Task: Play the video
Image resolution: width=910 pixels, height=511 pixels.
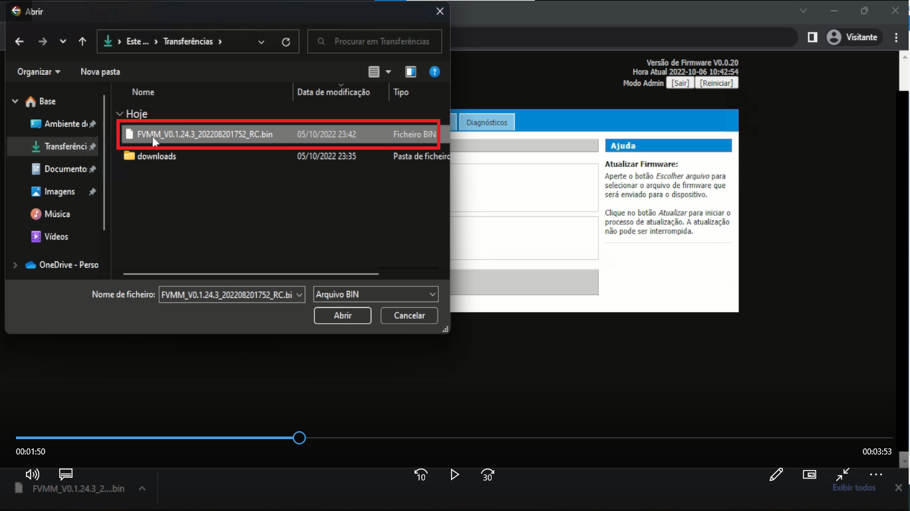Action: 454,474
